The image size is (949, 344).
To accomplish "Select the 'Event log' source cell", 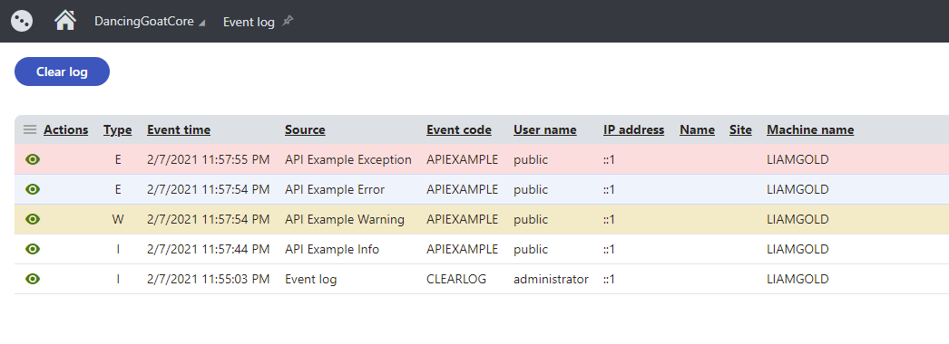I will click(310, 280).
